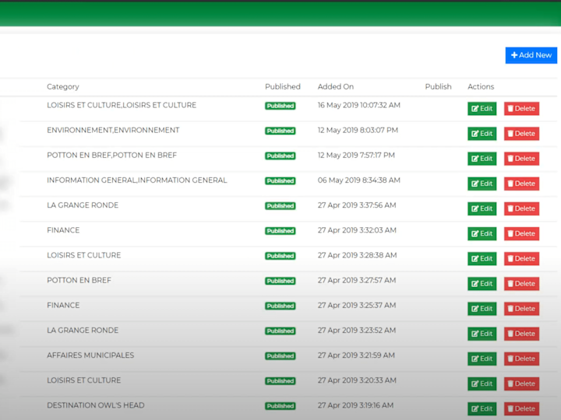Click Published badge for ENVIRONNEMENT,ENVIRONNEMENT row
The width and height of the screenshot is (561, 420).
click(x=280, y=131)
